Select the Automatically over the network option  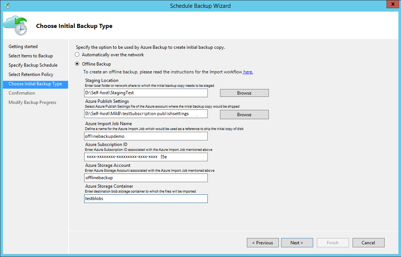pyautogui.click(x=77, y=54)
